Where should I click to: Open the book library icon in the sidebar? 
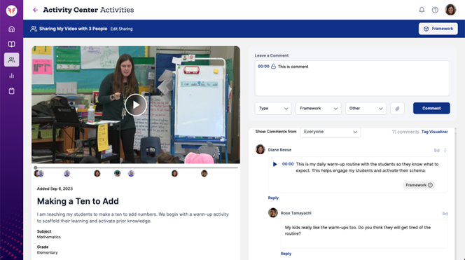coord(12,44)
